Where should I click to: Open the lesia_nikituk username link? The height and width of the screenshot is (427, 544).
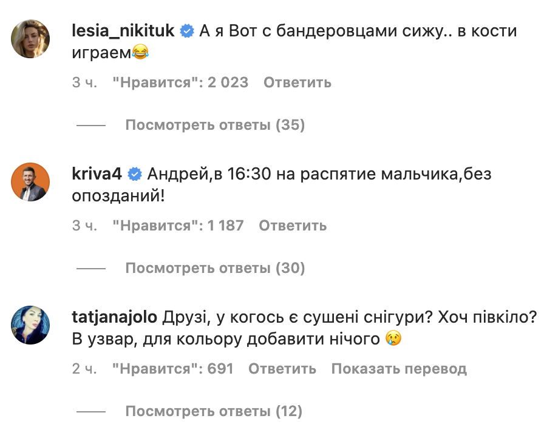(124, 29)
